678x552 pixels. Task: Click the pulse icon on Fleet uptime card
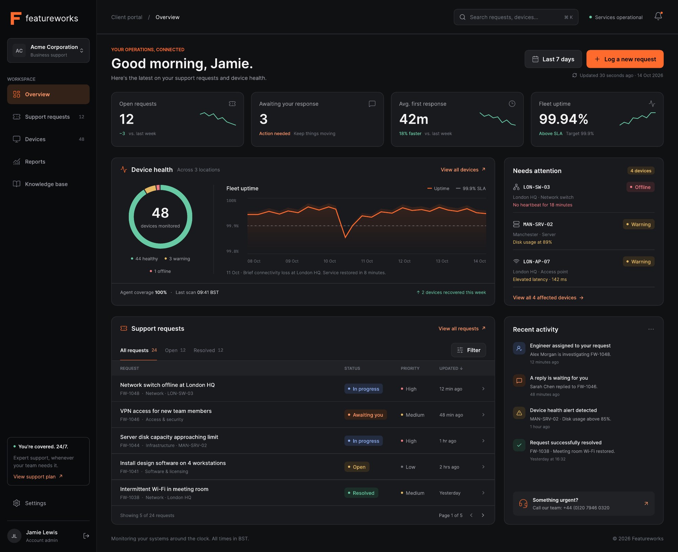[x=652, y=104]
